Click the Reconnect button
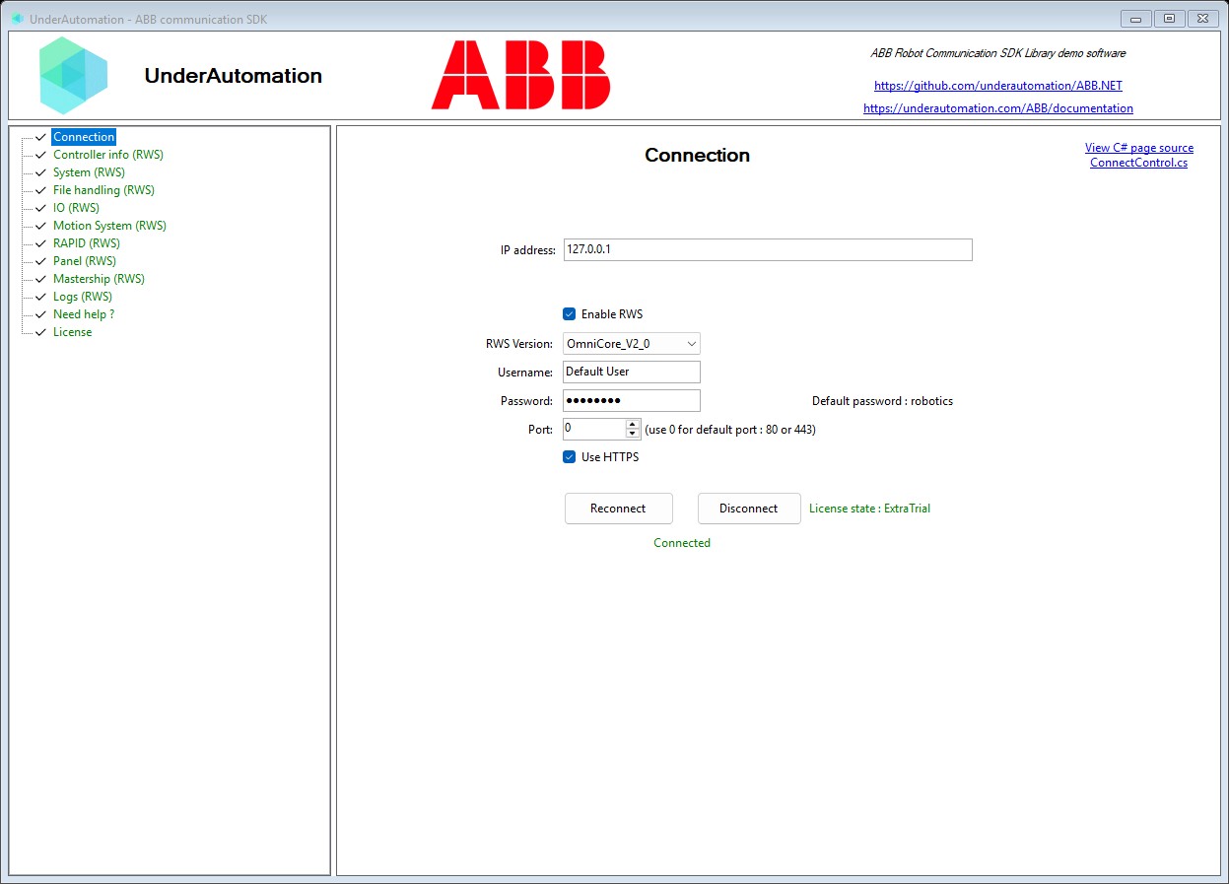1229x884 pixels. click(x=618, y=509)
